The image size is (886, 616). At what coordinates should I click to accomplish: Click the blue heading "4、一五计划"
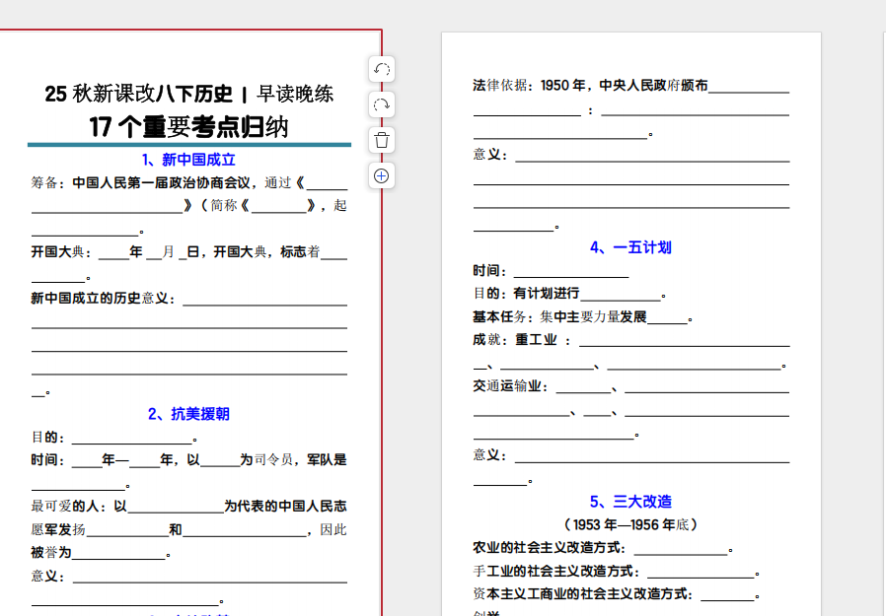tap(630, 247)
